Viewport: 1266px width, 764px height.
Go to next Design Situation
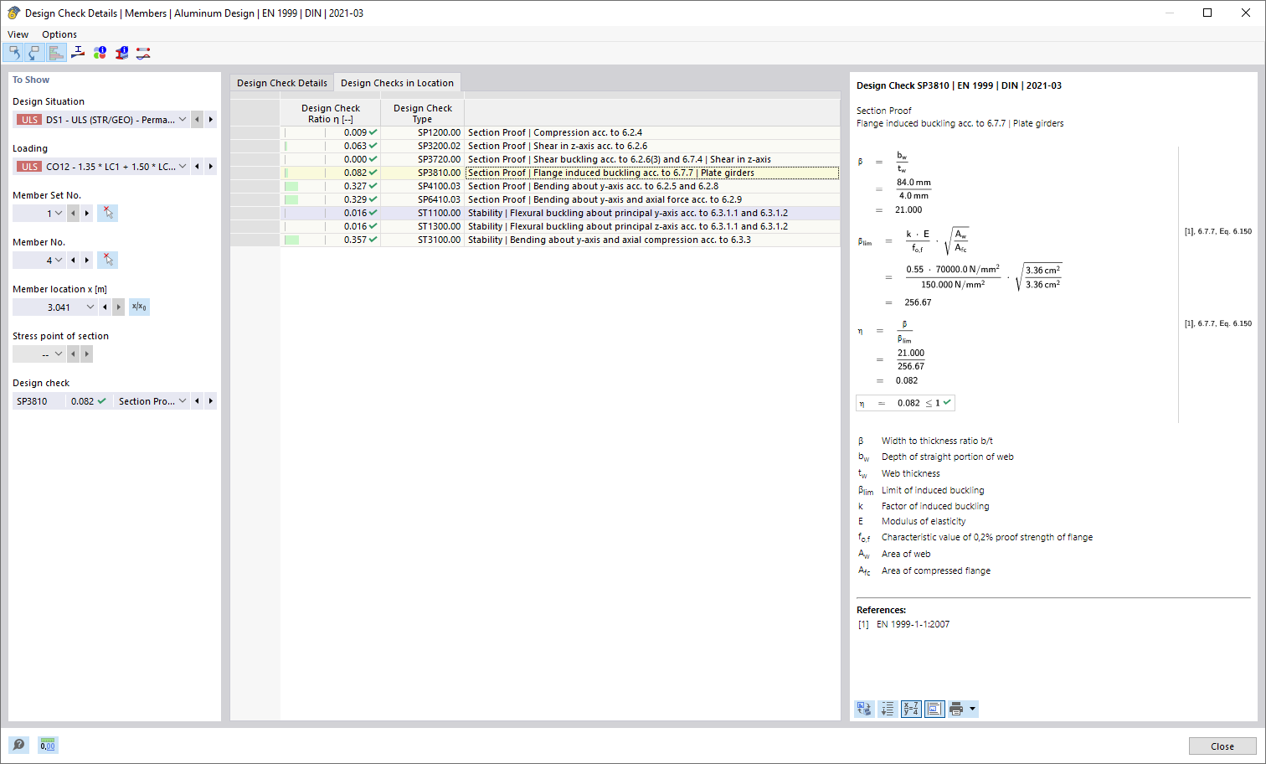click(x=210, y=120)
